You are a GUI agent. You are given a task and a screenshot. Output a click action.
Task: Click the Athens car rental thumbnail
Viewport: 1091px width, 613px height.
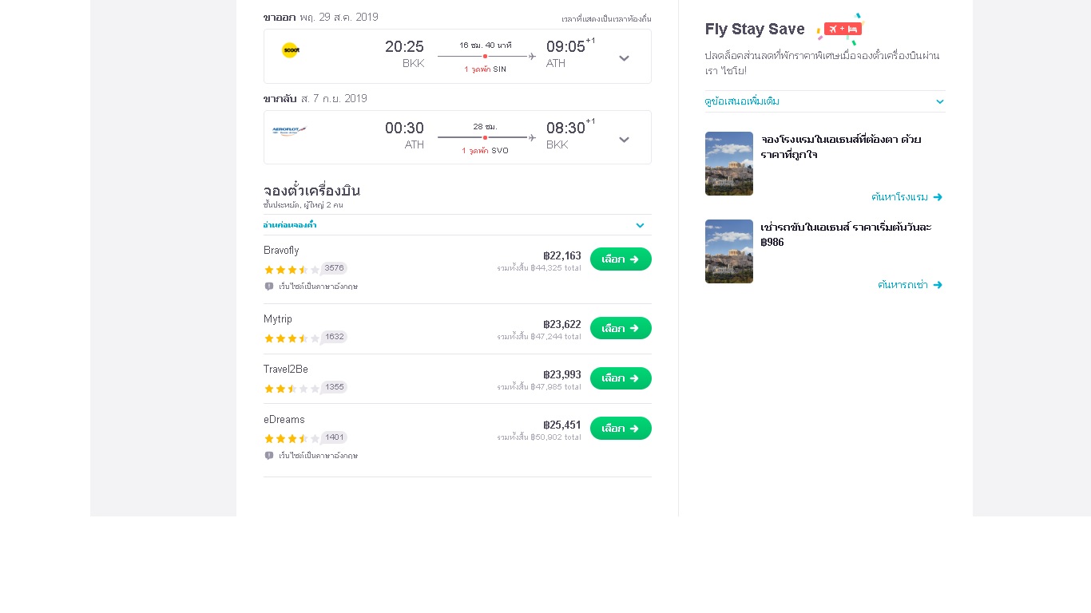point(729,251)
